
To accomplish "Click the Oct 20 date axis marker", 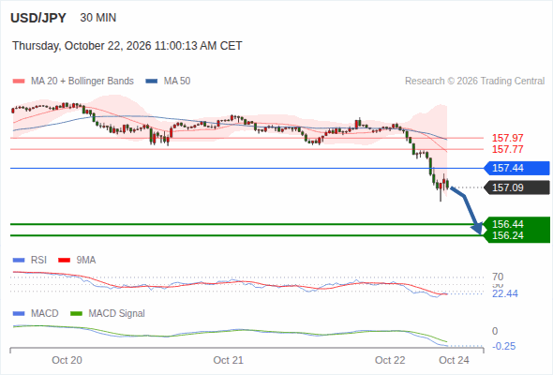I will pos(67,360).
